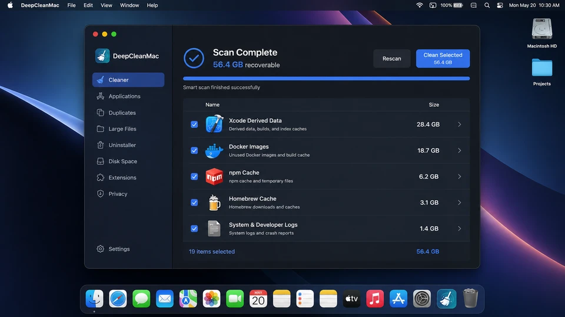Click Clean Selected 56.4 GB button
Screen dimensions: 565x317
pyautogui.click(x=443, y=58)
